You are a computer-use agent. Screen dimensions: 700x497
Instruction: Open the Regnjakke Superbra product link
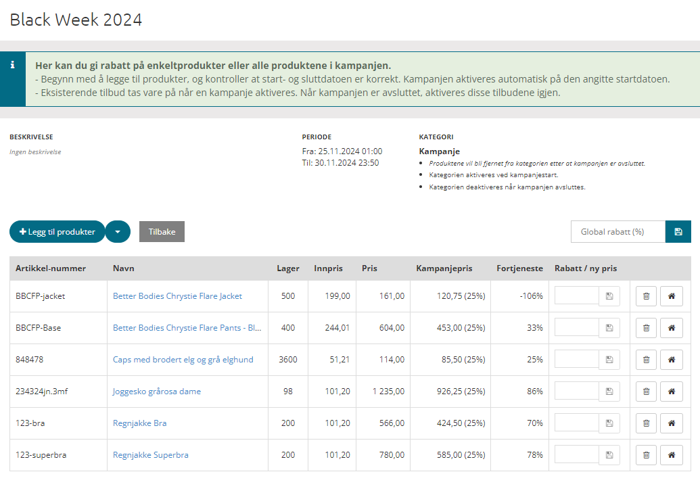[151, 455]
